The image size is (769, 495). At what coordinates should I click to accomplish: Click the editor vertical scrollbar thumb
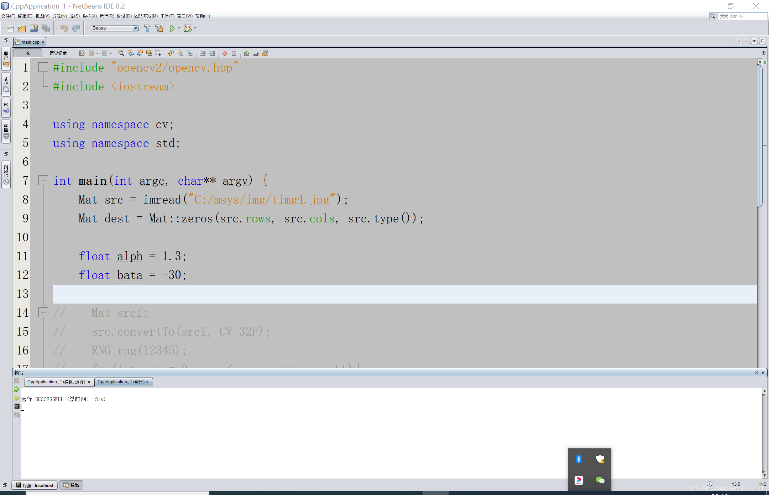pos(760,135)
